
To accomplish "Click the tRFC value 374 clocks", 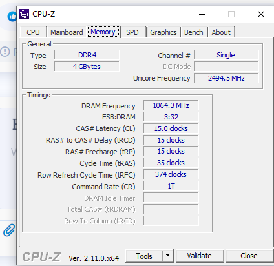I will tap(171, 174).
